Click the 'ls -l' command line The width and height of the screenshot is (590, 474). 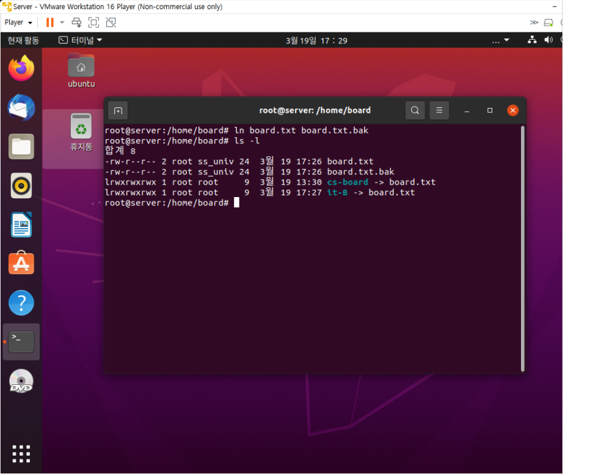tap(182, 141)
